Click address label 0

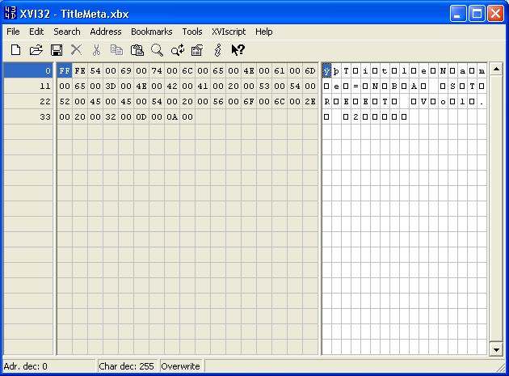point(28,70)
